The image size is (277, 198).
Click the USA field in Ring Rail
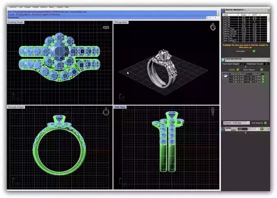coord(243,129)
